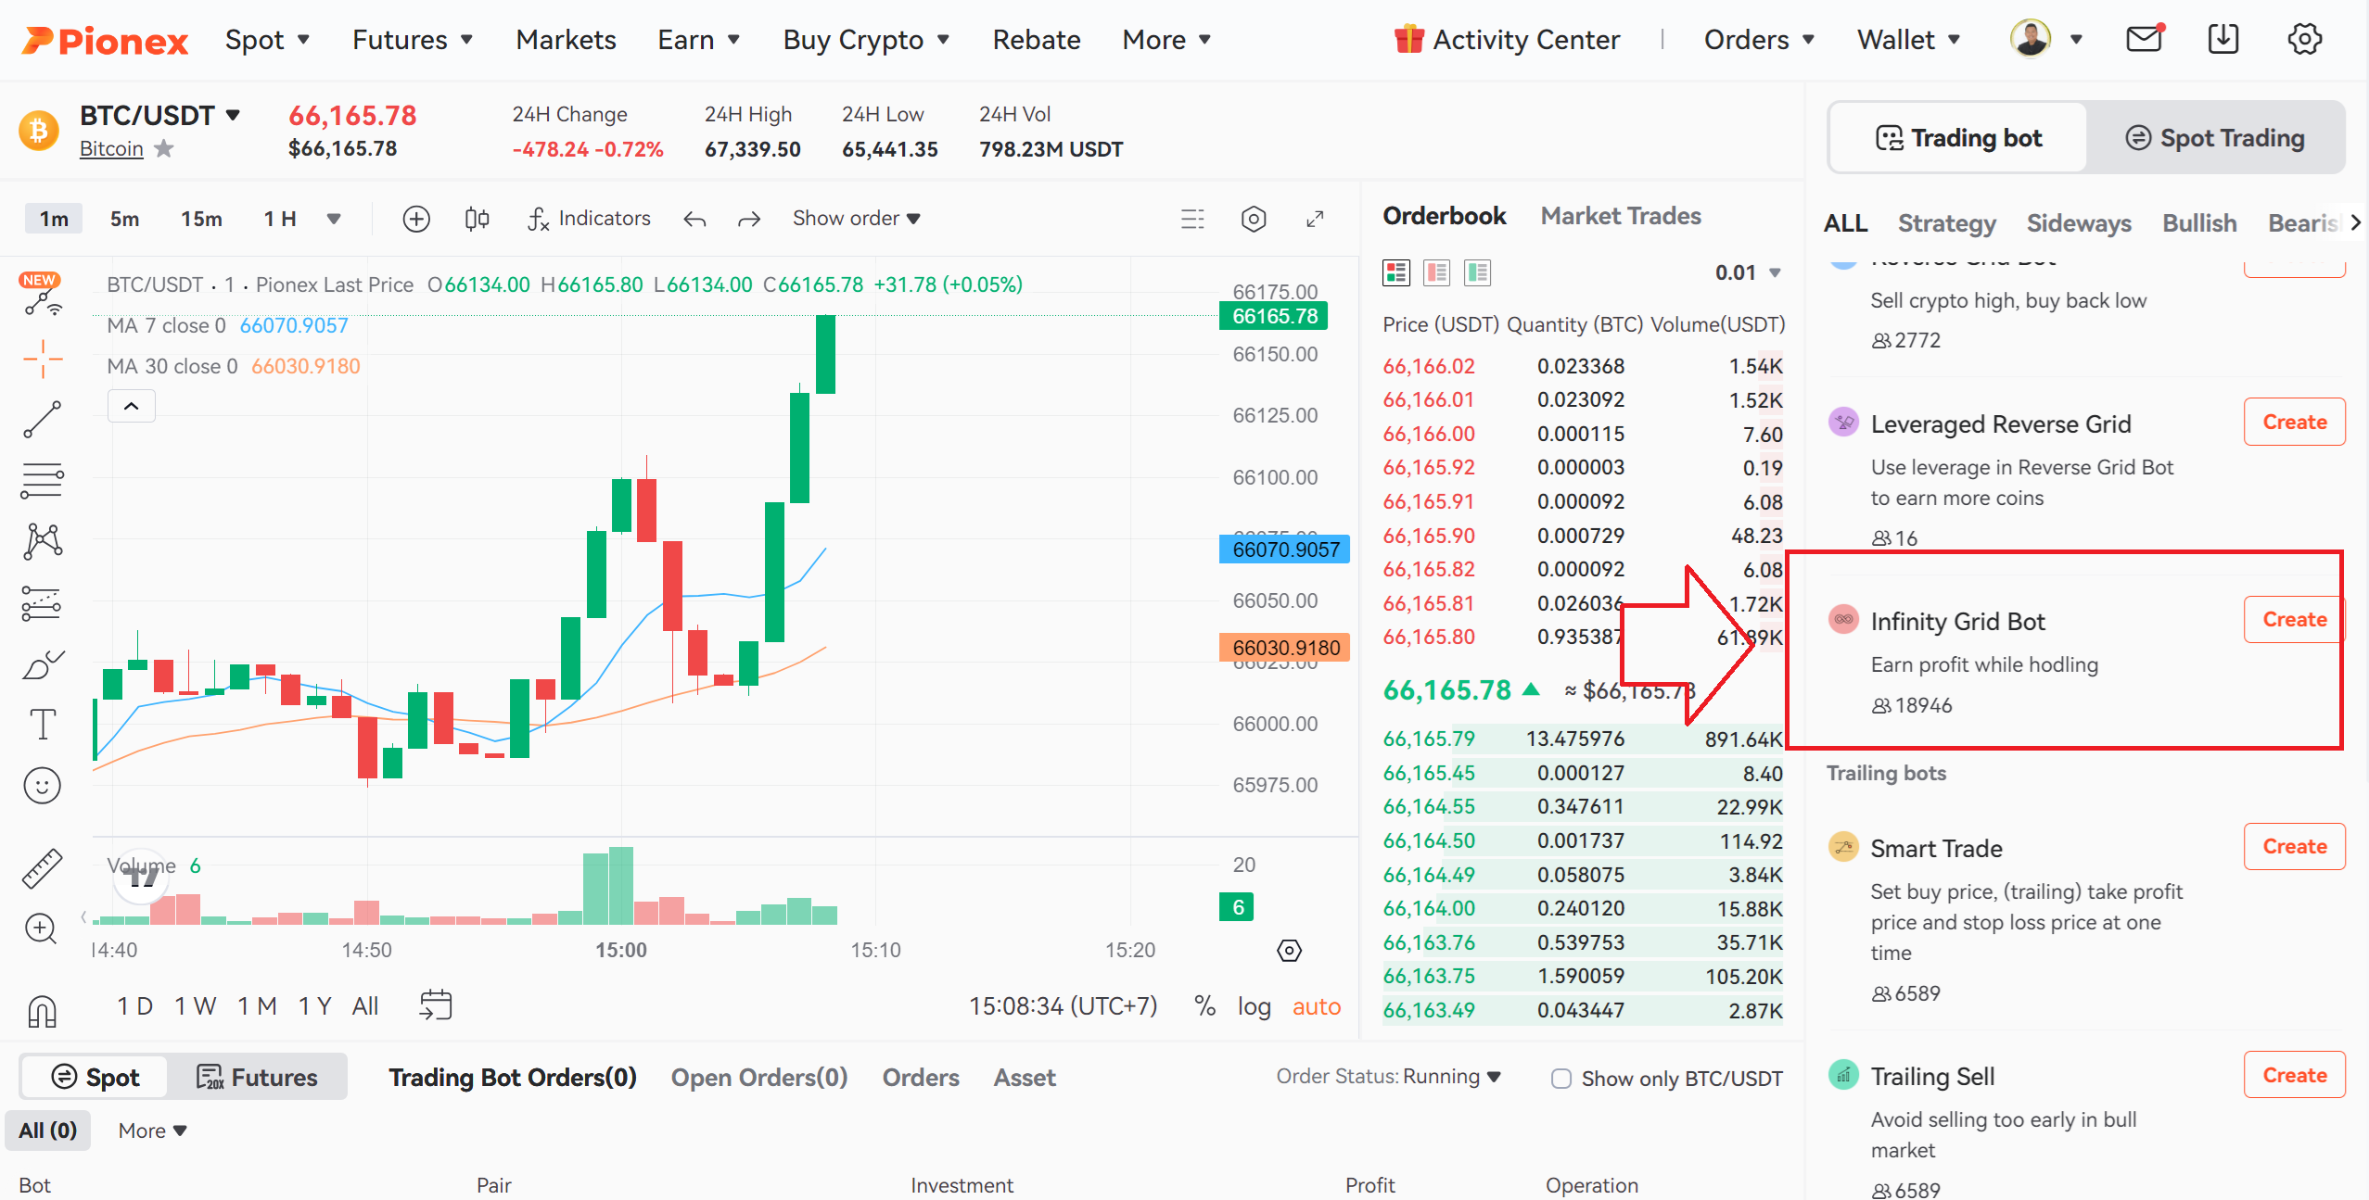Select the horizontal lines Fib tool
Viewport: 2369px width, 1200px height.
pyautogui.click(x=43, y=481)
